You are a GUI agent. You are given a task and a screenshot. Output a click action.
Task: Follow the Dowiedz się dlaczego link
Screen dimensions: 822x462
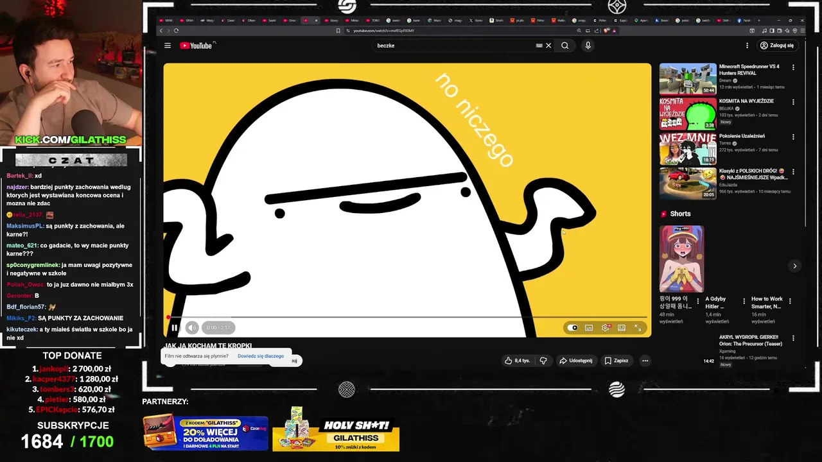coord(261,356)
